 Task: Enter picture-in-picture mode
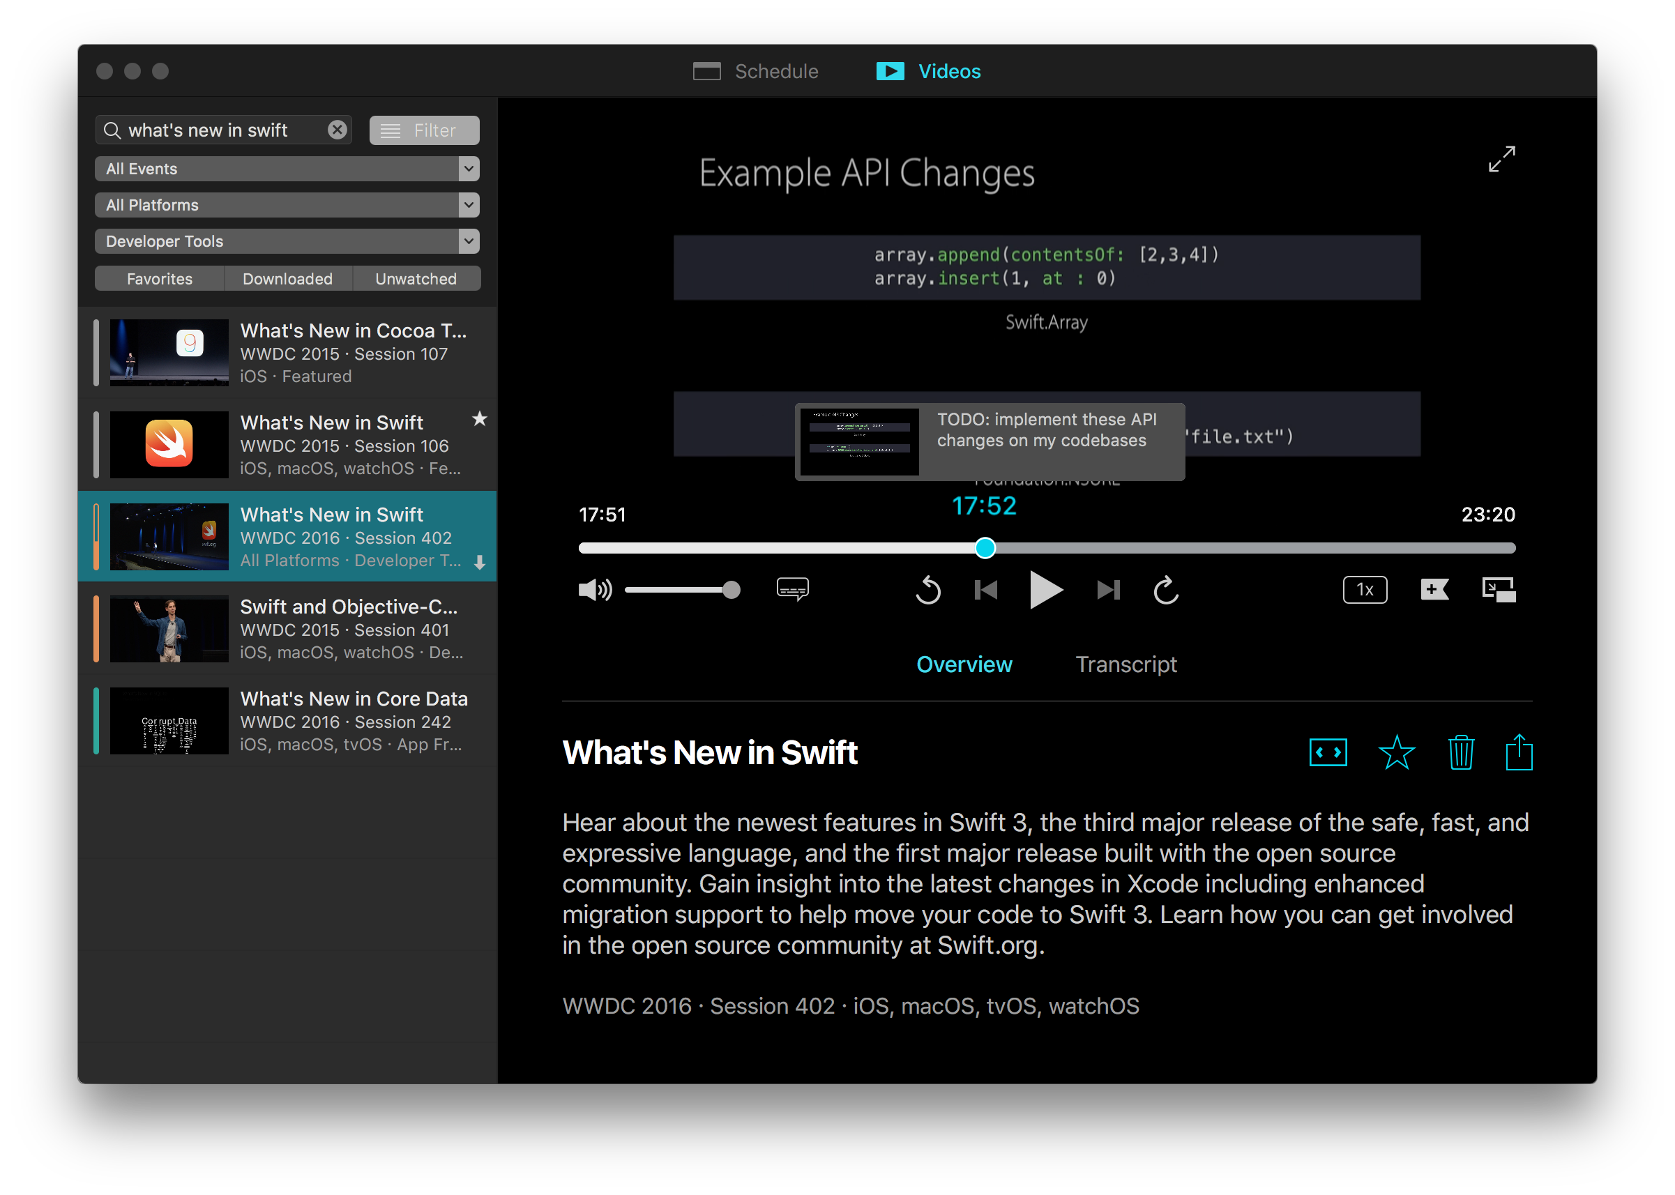pos(1499,589)
